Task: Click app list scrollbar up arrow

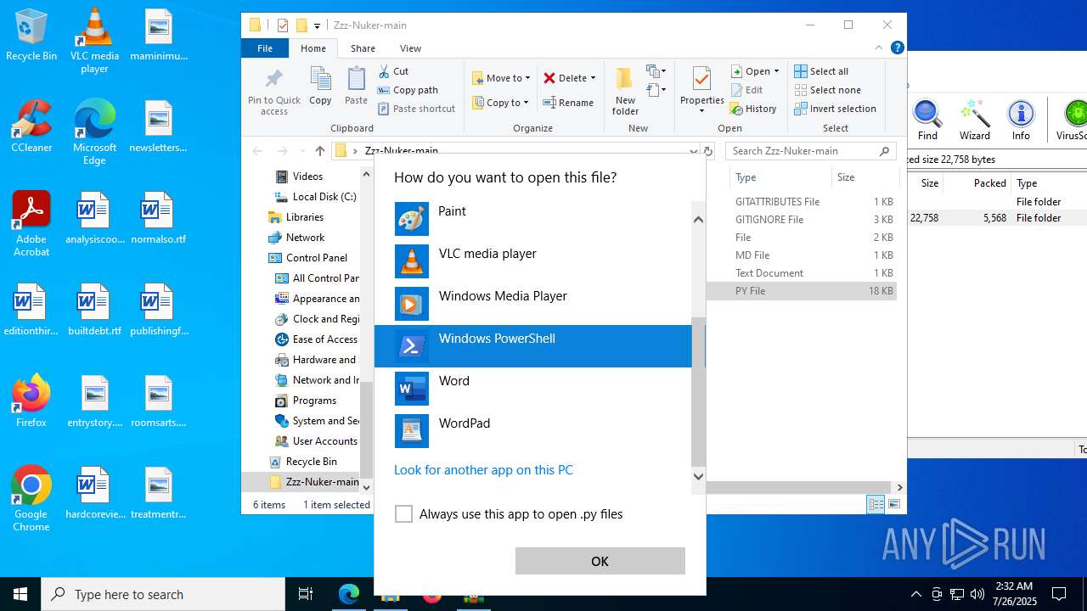Action: 699,219
